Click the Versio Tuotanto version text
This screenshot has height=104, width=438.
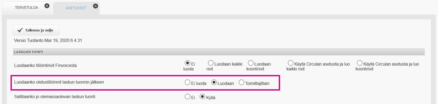[48, 41]
